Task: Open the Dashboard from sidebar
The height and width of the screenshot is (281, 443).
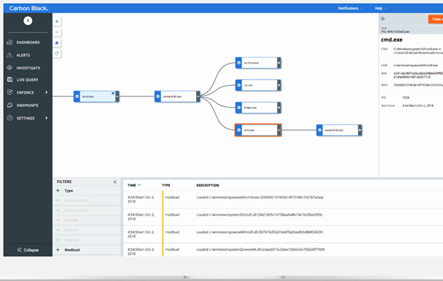Action: click(28, 43)
